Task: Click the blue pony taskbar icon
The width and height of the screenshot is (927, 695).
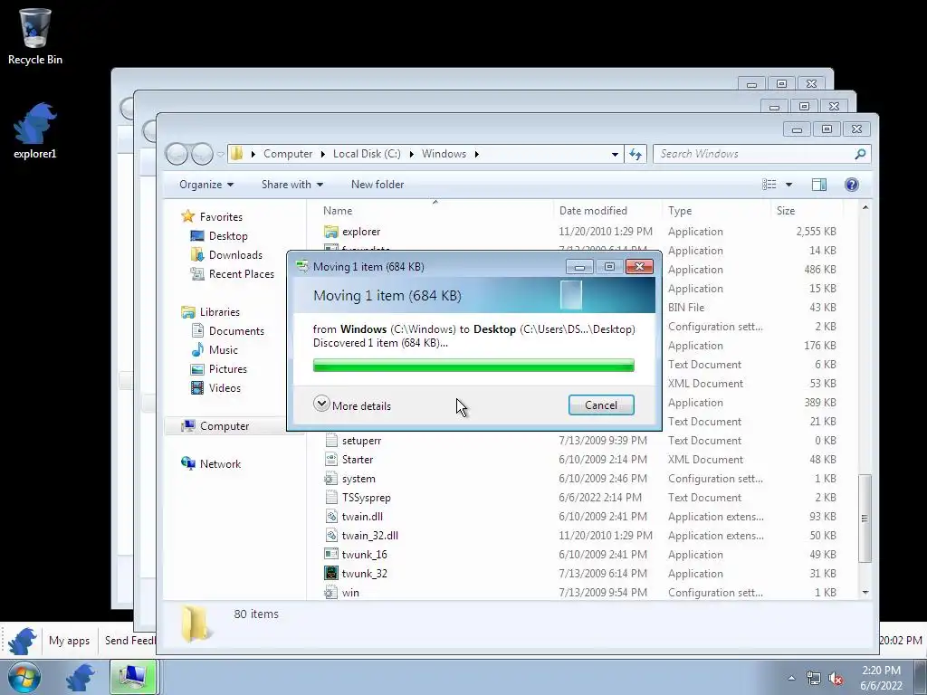Action: 81,677
